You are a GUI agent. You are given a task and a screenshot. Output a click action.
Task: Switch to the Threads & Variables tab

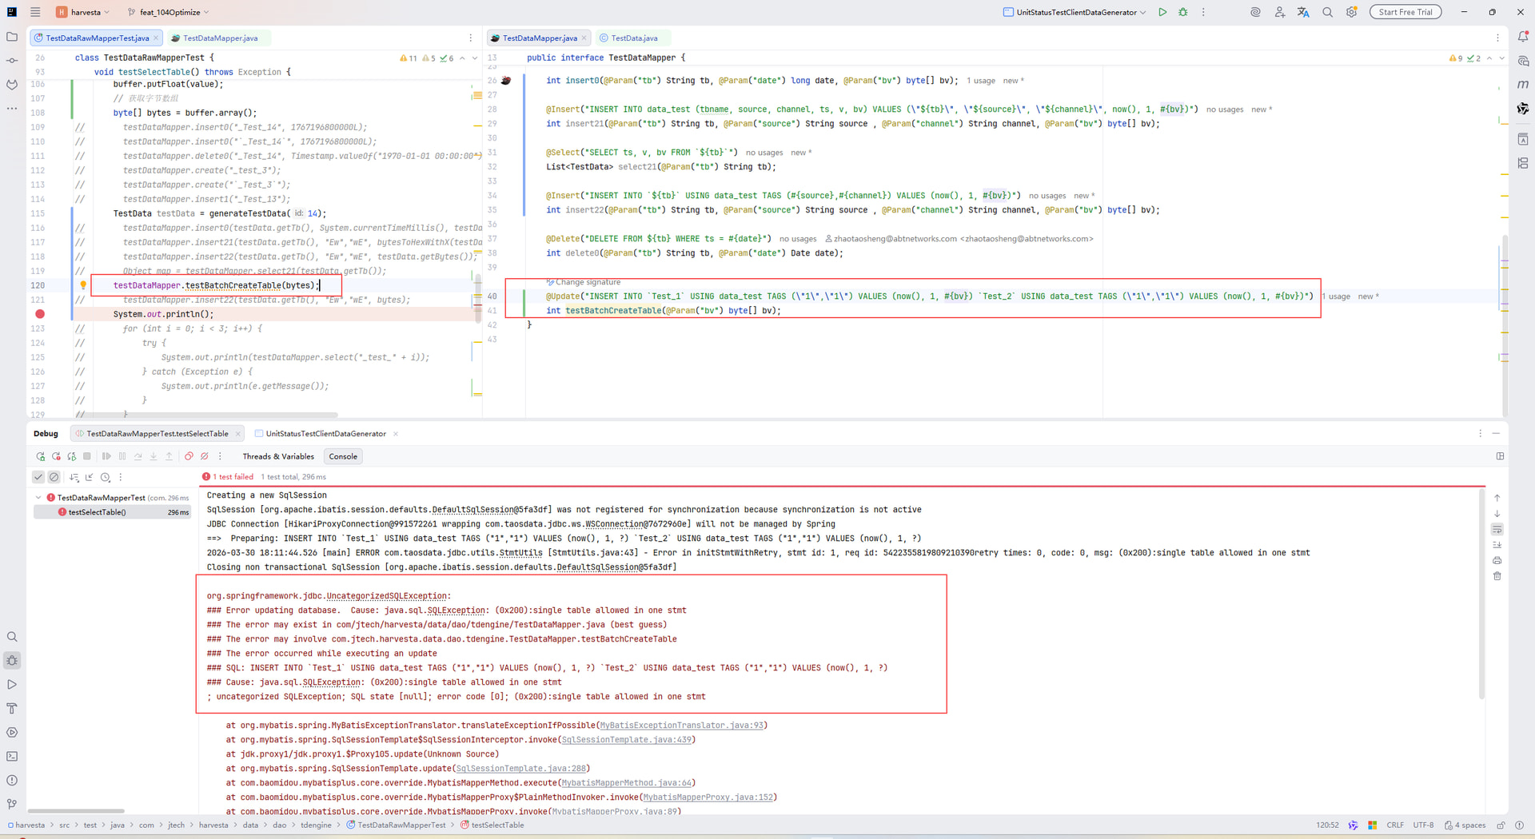pyautogui.click(x=277, y=456)
